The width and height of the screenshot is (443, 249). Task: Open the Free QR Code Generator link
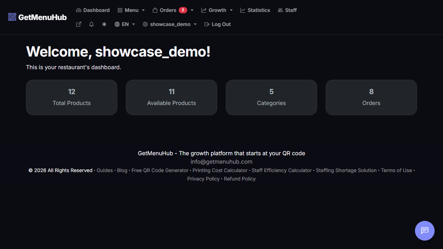160,170
